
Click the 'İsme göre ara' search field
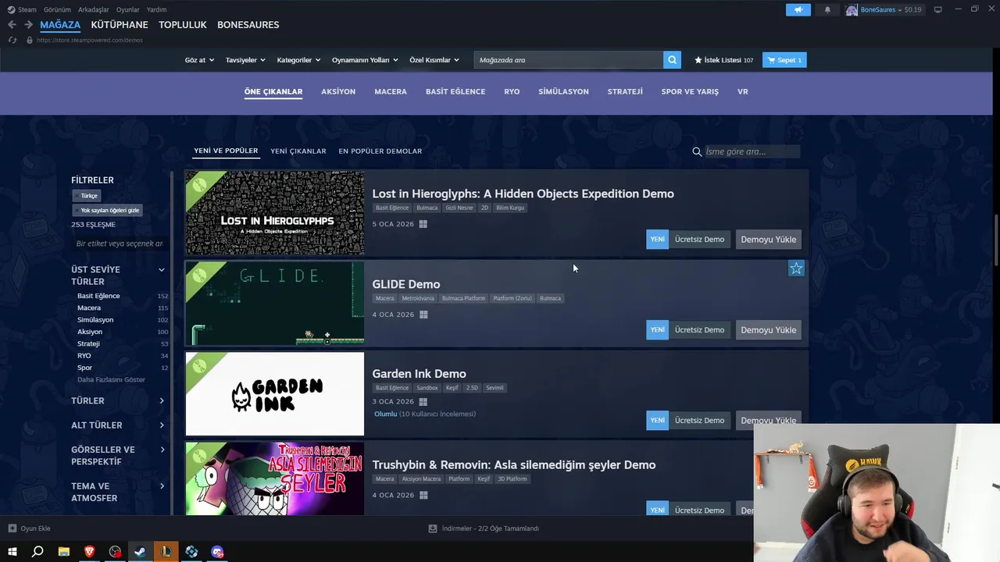752,151
